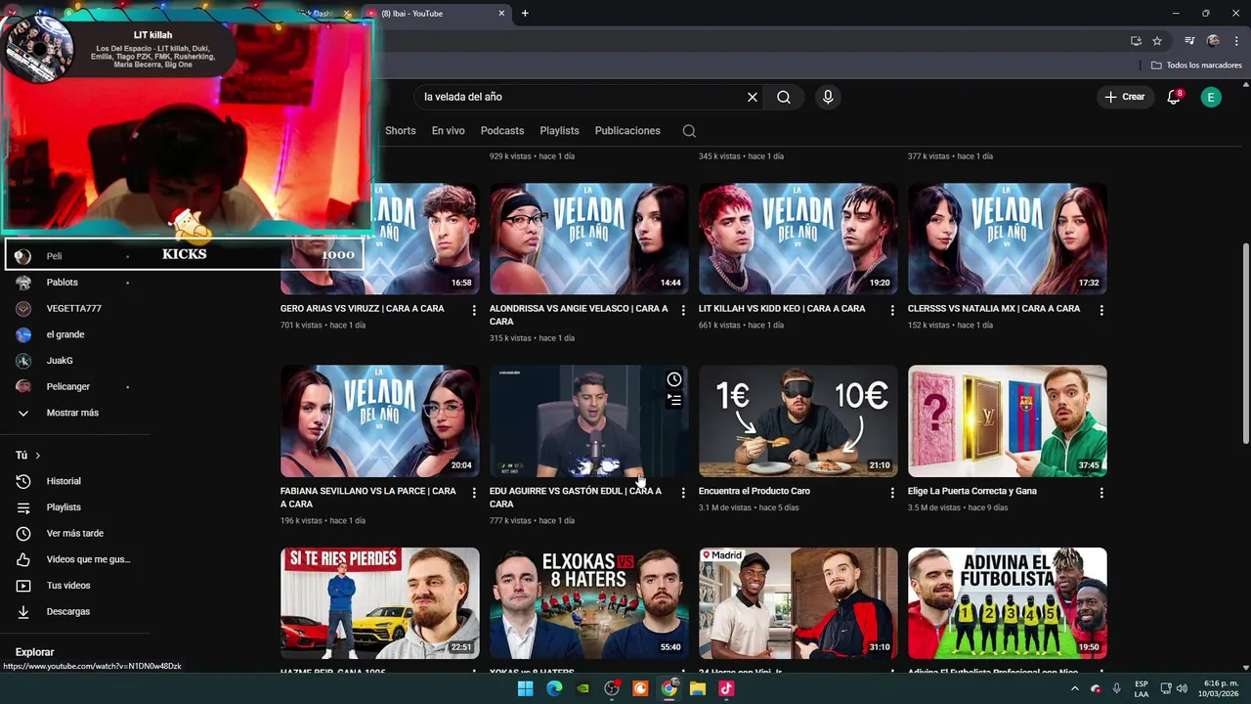Select the (8) Ibai - YouTube browser tab

click(x=435, y=14)
